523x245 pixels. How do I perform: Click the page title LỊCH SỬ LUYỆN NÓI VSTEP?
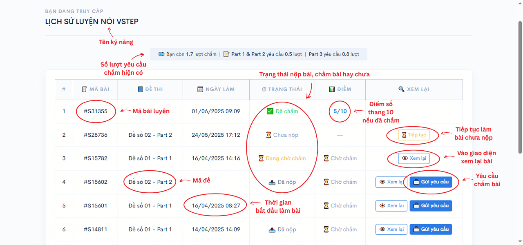pyautogui.click(x=92, y=22)
